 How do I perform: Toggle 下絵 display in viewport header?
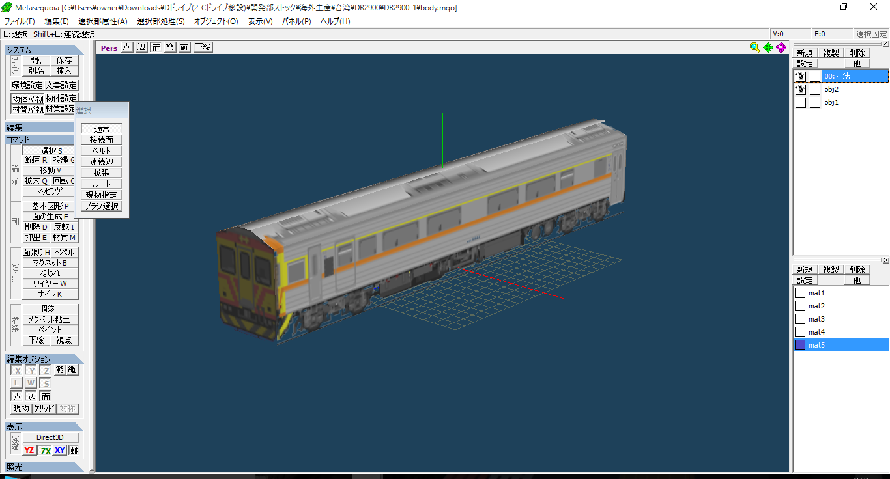coord(203,47)
